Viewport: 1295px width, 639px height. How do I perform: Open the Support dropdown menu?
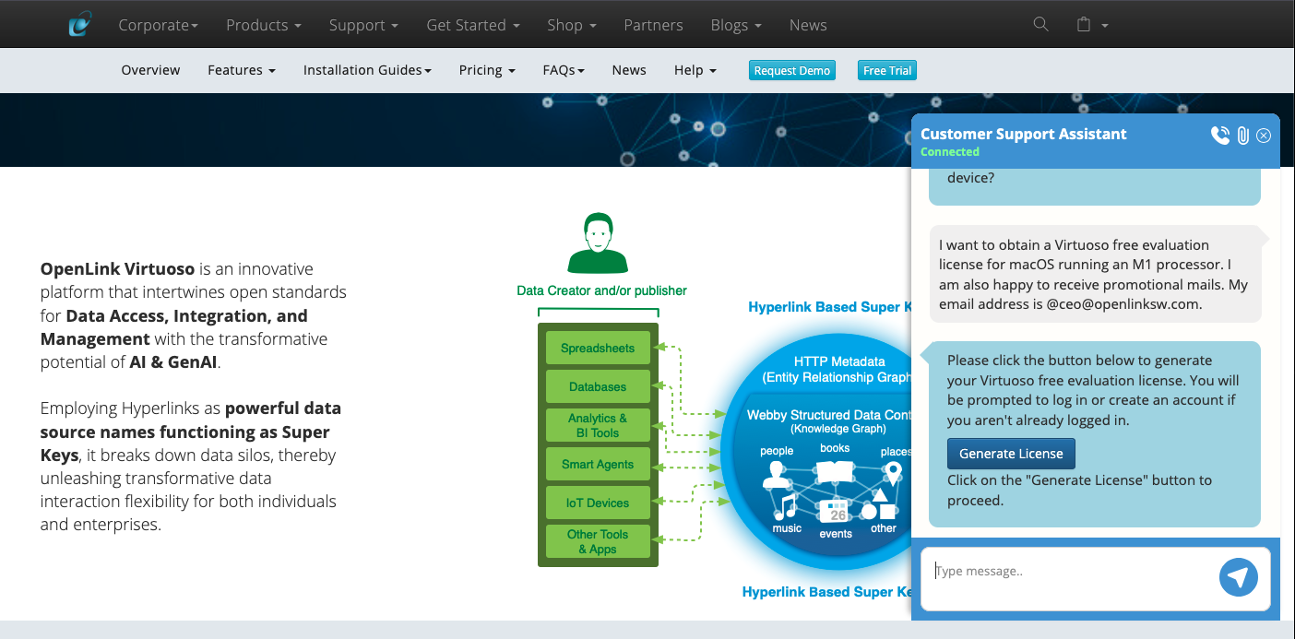coord(363,25)
